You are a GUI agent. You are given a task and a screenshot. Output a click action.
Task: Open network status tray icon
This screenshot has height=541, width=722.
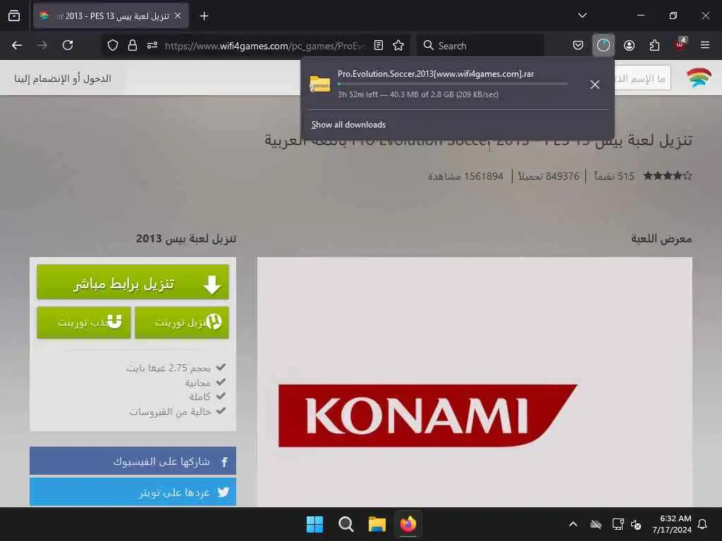(x=618, y=524)
